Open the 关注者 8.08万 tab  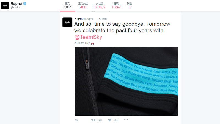tap(100, 6)
